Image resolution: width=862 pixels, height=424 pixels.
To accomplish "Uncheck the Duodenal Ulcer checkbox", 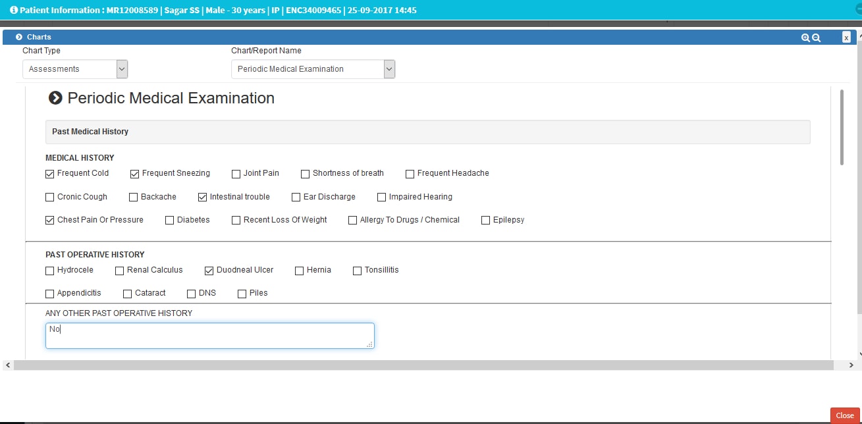I will coord(209,271).
